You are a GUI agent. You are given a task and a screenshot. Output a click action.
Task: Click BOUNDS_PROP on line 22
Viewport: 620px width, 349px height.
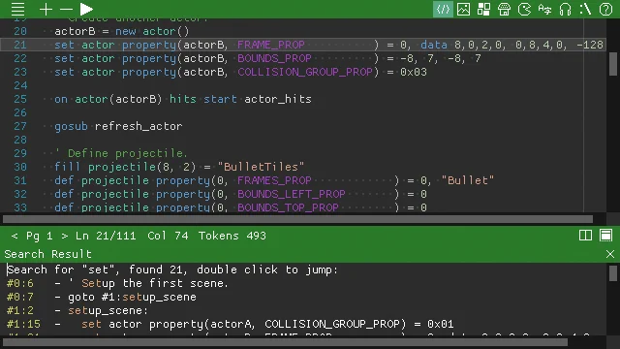[x=274, y=58]
